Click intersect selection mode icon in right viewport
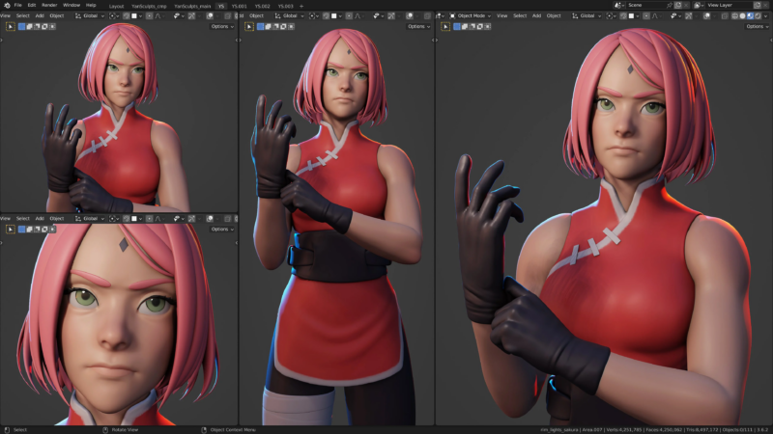 pos(488,26)
